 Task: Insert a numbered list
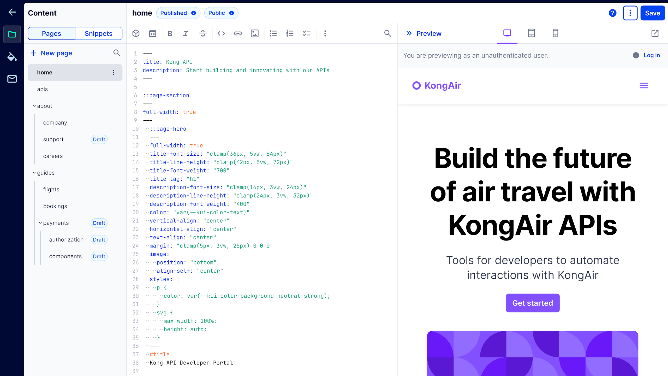290,33
